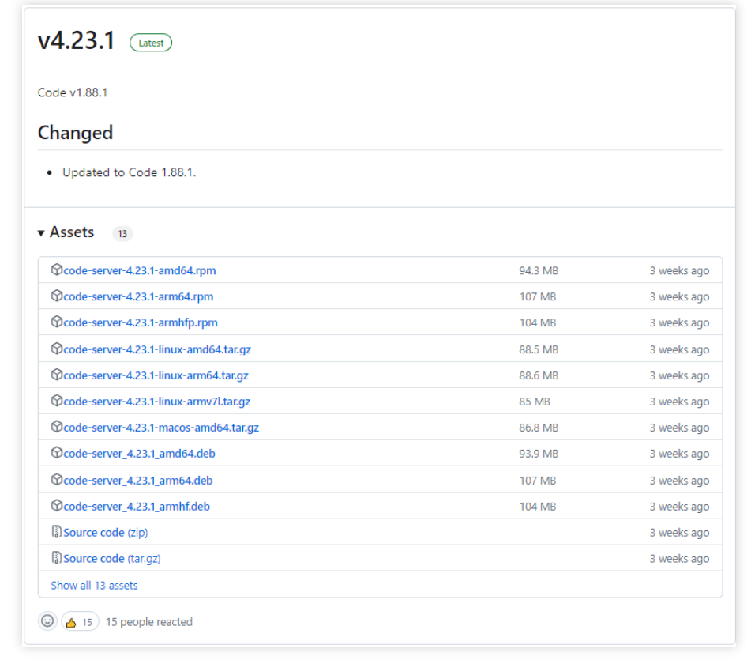Screen dimensions: 751x660
Task: Open the smiley add-reaction picker
Action: point(47,622)
